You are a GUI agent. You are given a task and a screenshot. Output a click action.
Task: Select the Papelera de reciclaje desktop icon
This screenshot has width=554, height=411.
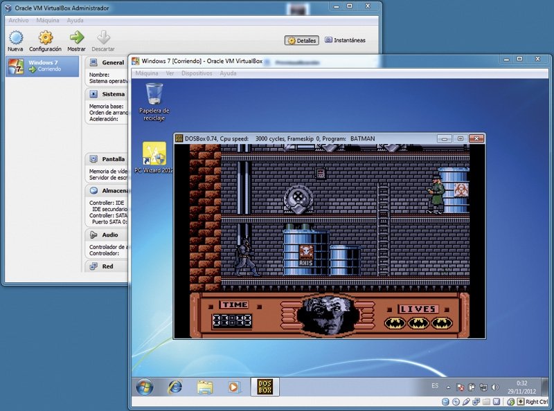point(154,102)
